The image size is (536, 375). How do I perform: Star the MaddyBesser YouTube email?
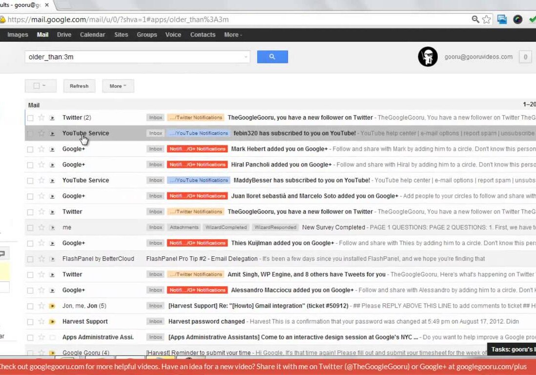click(x=41, y=180)
